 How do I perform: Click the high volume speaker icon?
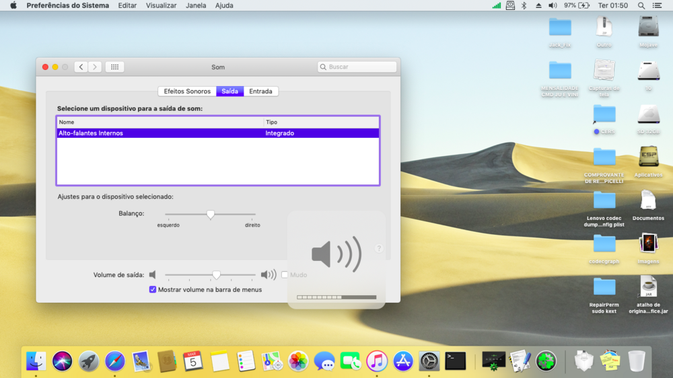click(x=268, y=274)
